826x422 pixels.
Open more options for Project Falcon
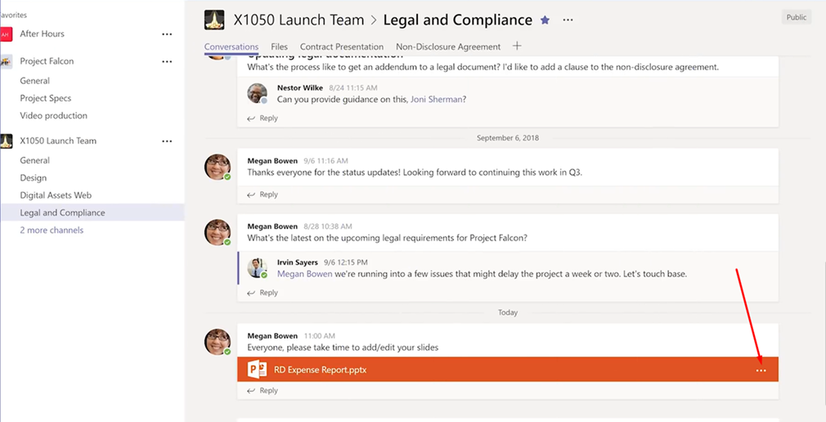(x=167, y=61)
